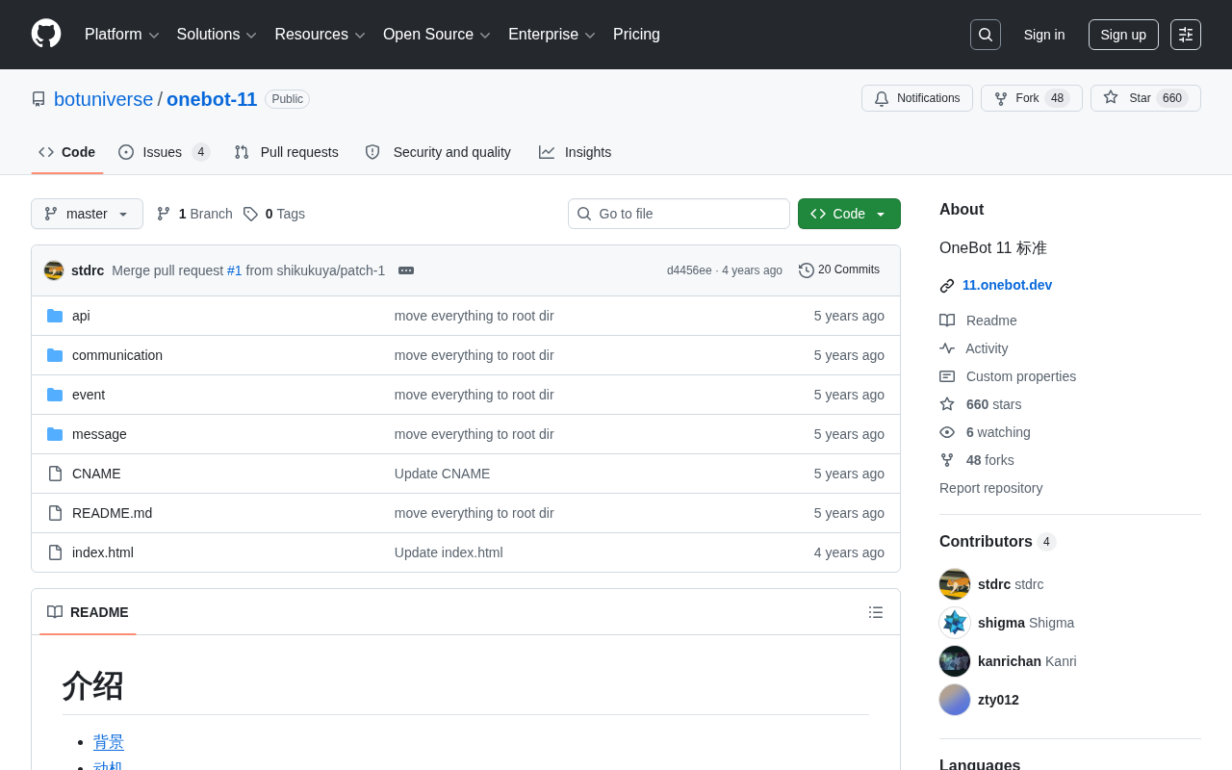
Task: Click the stdrc avatar in commit row
Action: (54, 270)
